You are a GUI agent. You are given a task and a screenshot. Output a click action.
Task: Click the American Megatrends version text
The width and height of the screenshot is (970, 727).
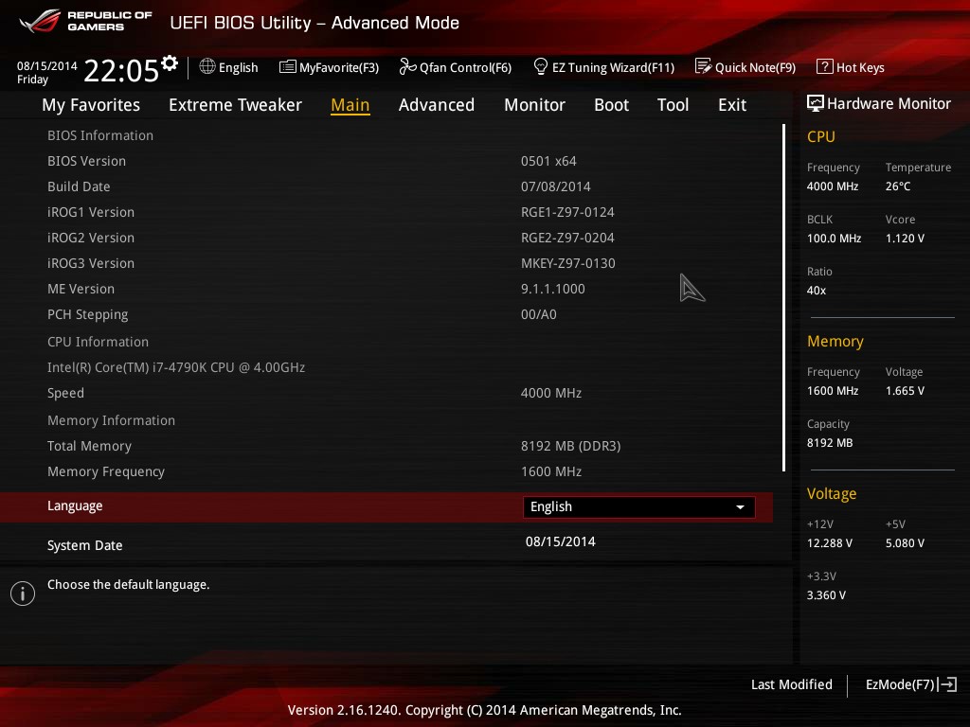(484, 710)
